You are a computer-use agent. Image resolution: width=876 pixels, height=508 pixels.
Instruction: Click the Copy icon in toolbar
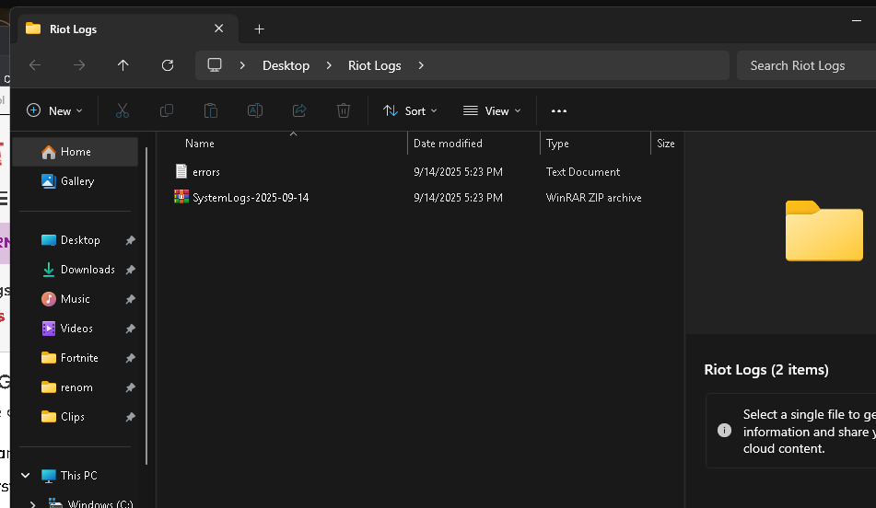tap(167, 110)
